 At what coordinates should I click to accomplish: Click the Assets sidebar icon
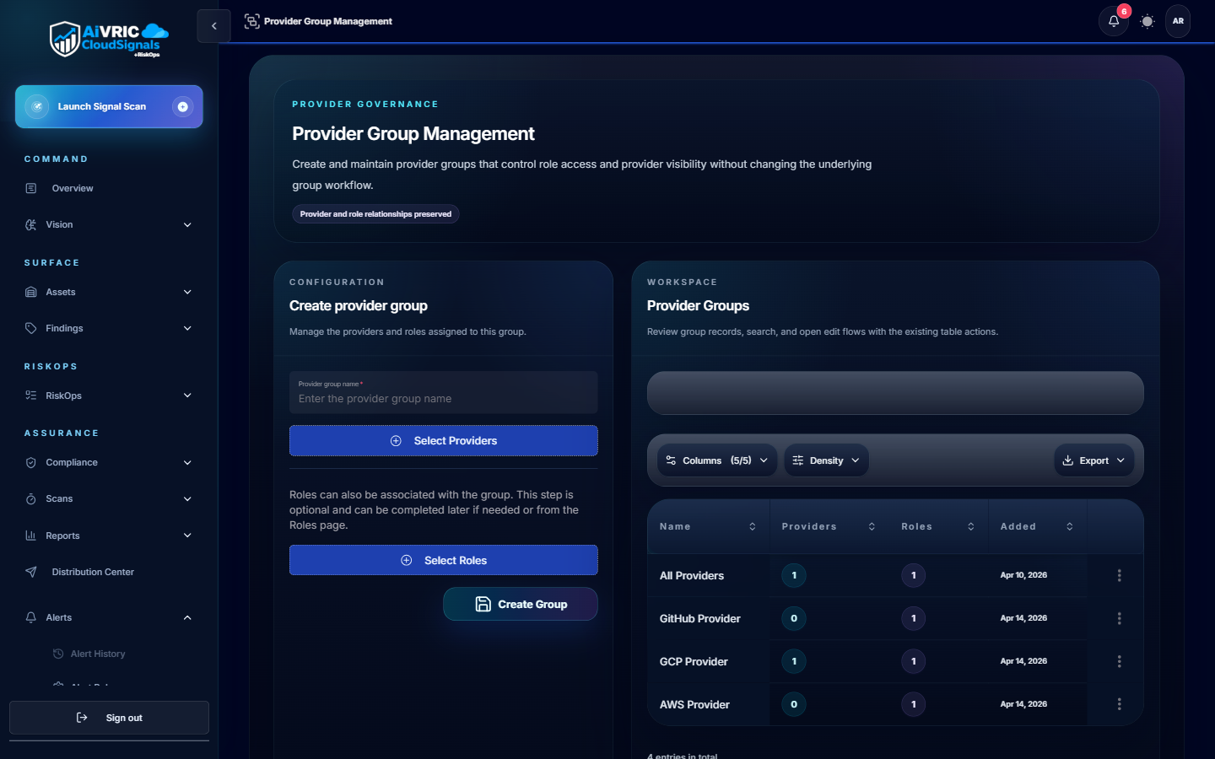tap(31, 292)
